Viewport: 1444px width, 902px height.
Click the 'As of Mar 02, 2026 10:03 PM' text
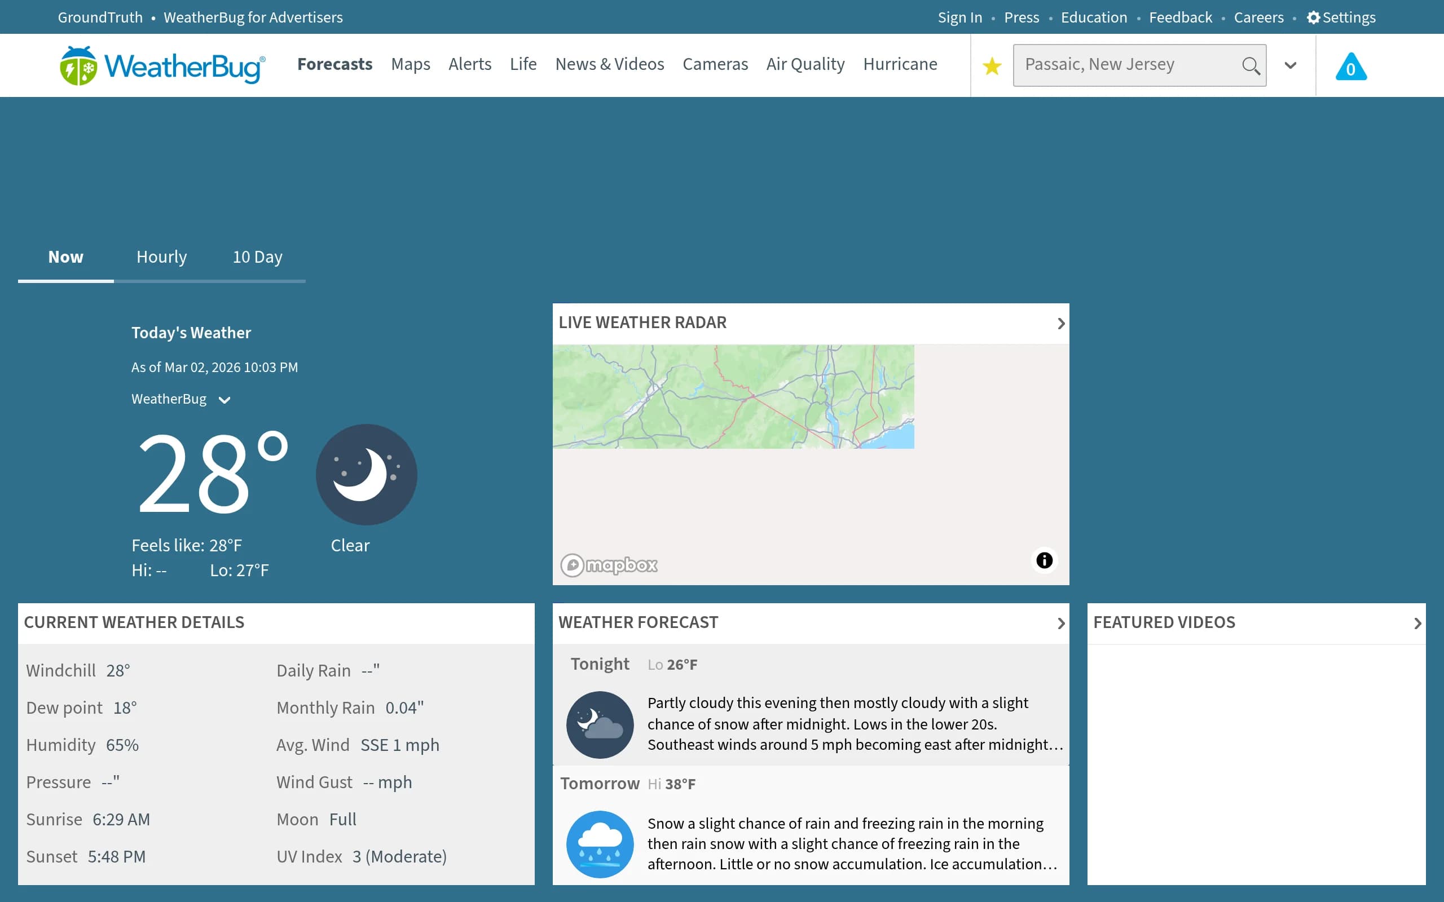[x=214, y=368]
